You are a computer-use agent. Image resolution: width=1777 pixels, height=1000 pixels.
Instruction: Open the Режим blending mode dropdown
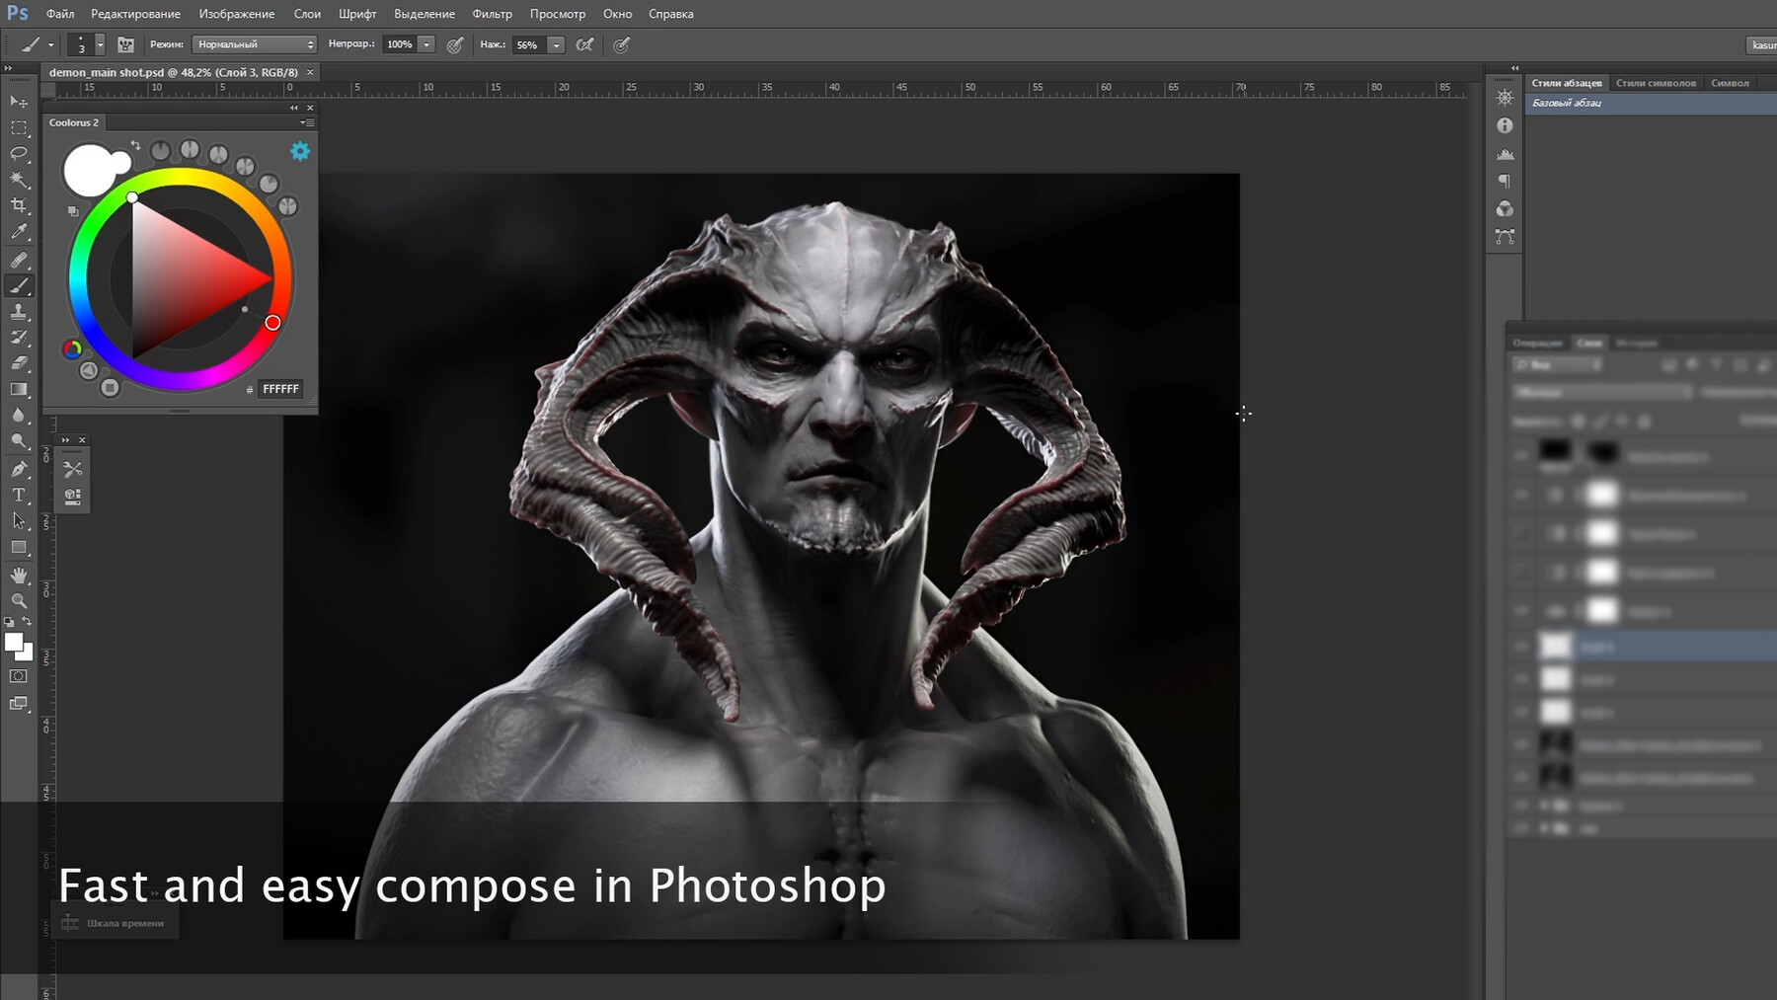coord(254,44)
